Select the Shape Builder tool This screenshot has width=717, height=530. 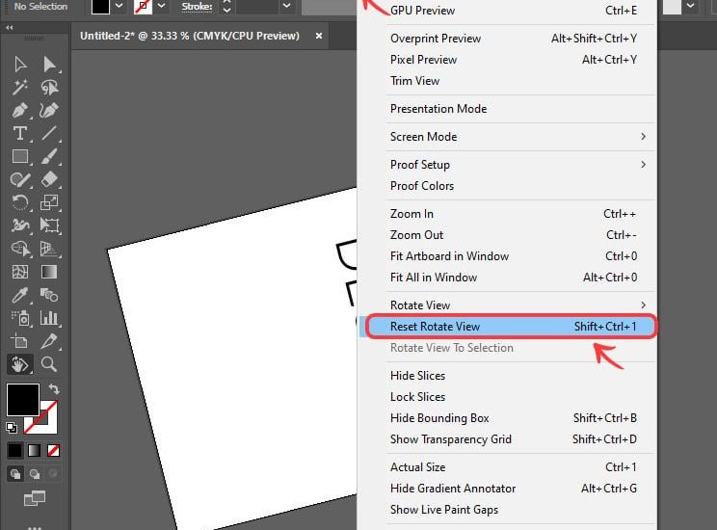tap(20, 249)
